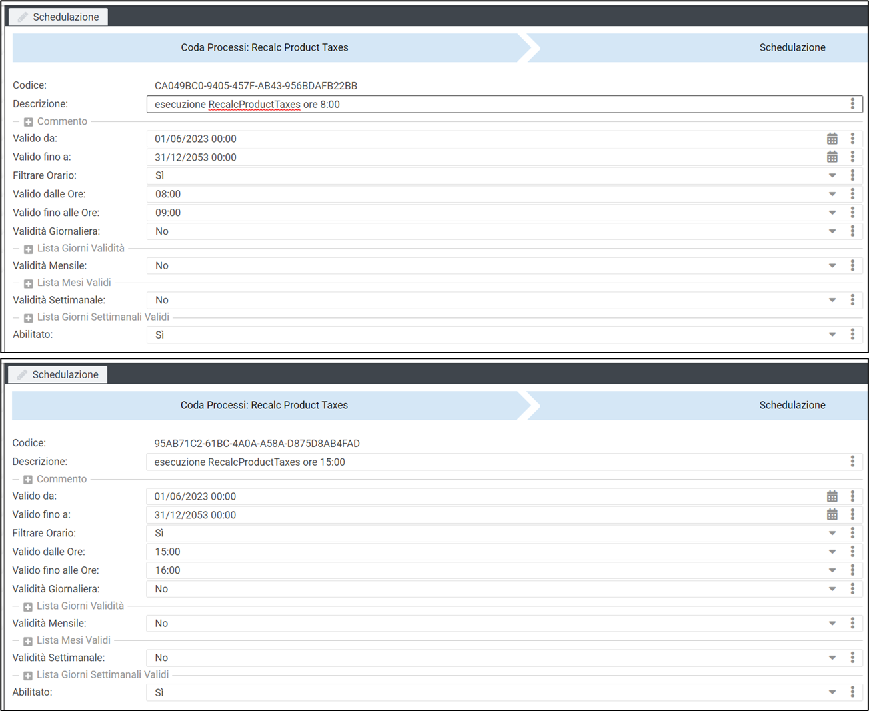
Task: Open calendar for date 31/12/2053 in 8:00 schedule
Action: click(x=832, y=157)
